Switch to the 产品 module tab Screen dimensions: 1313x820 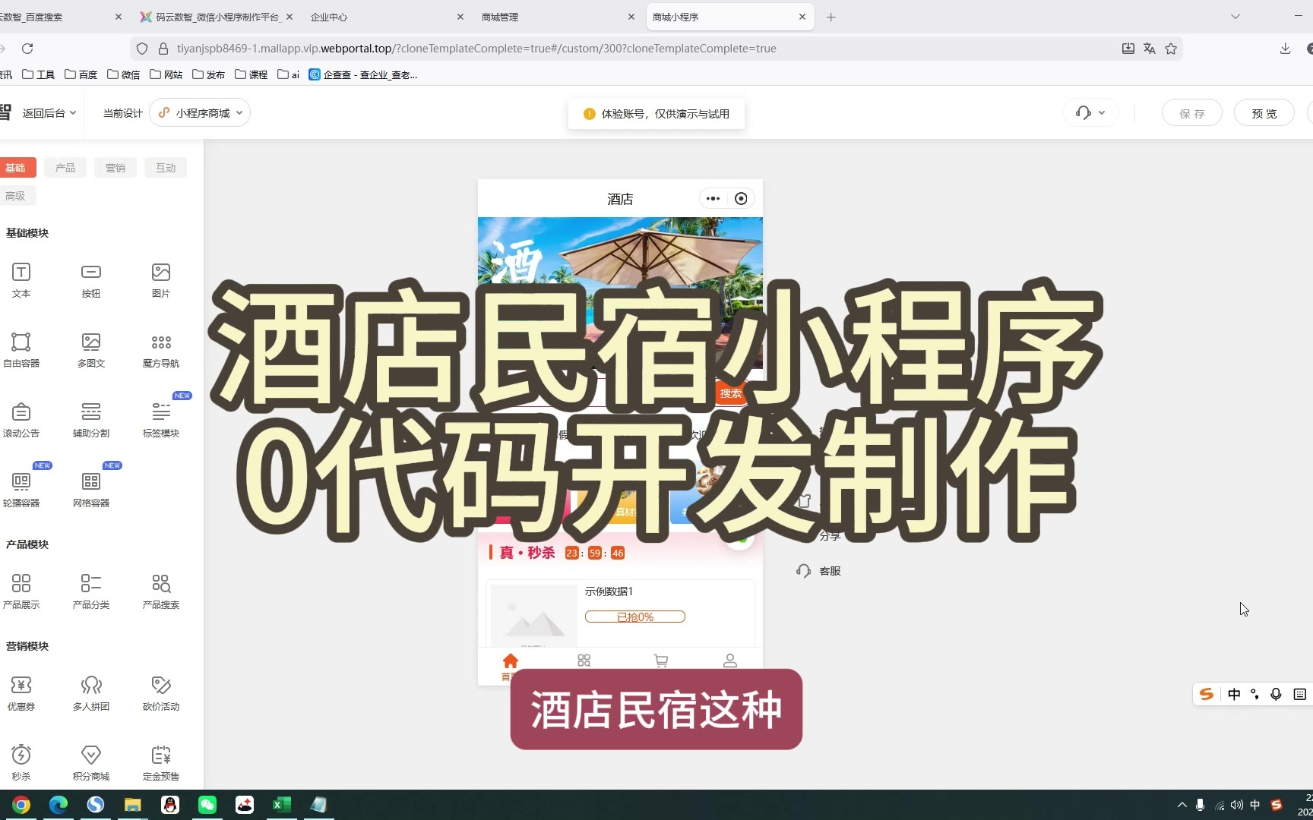pyautogui.click(x=65, y=168)
